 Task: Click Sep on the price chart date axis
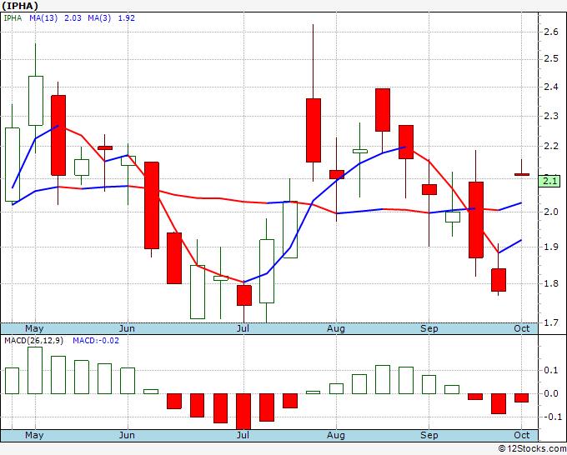coord(429,328)
